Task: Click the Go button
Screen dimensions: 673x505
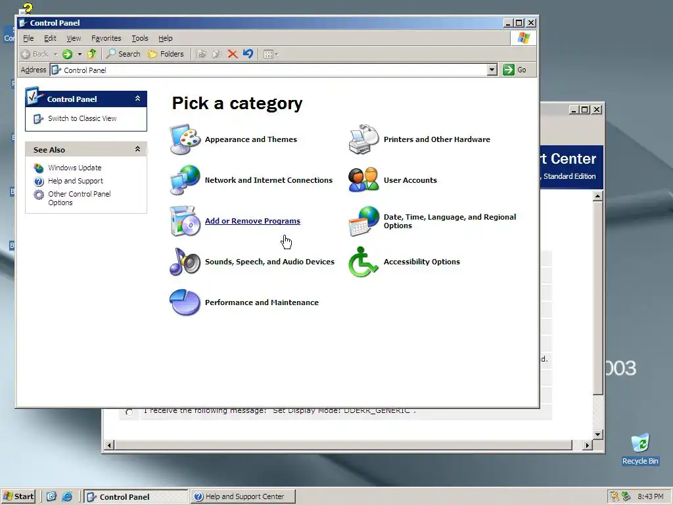Action: [515, 70]
